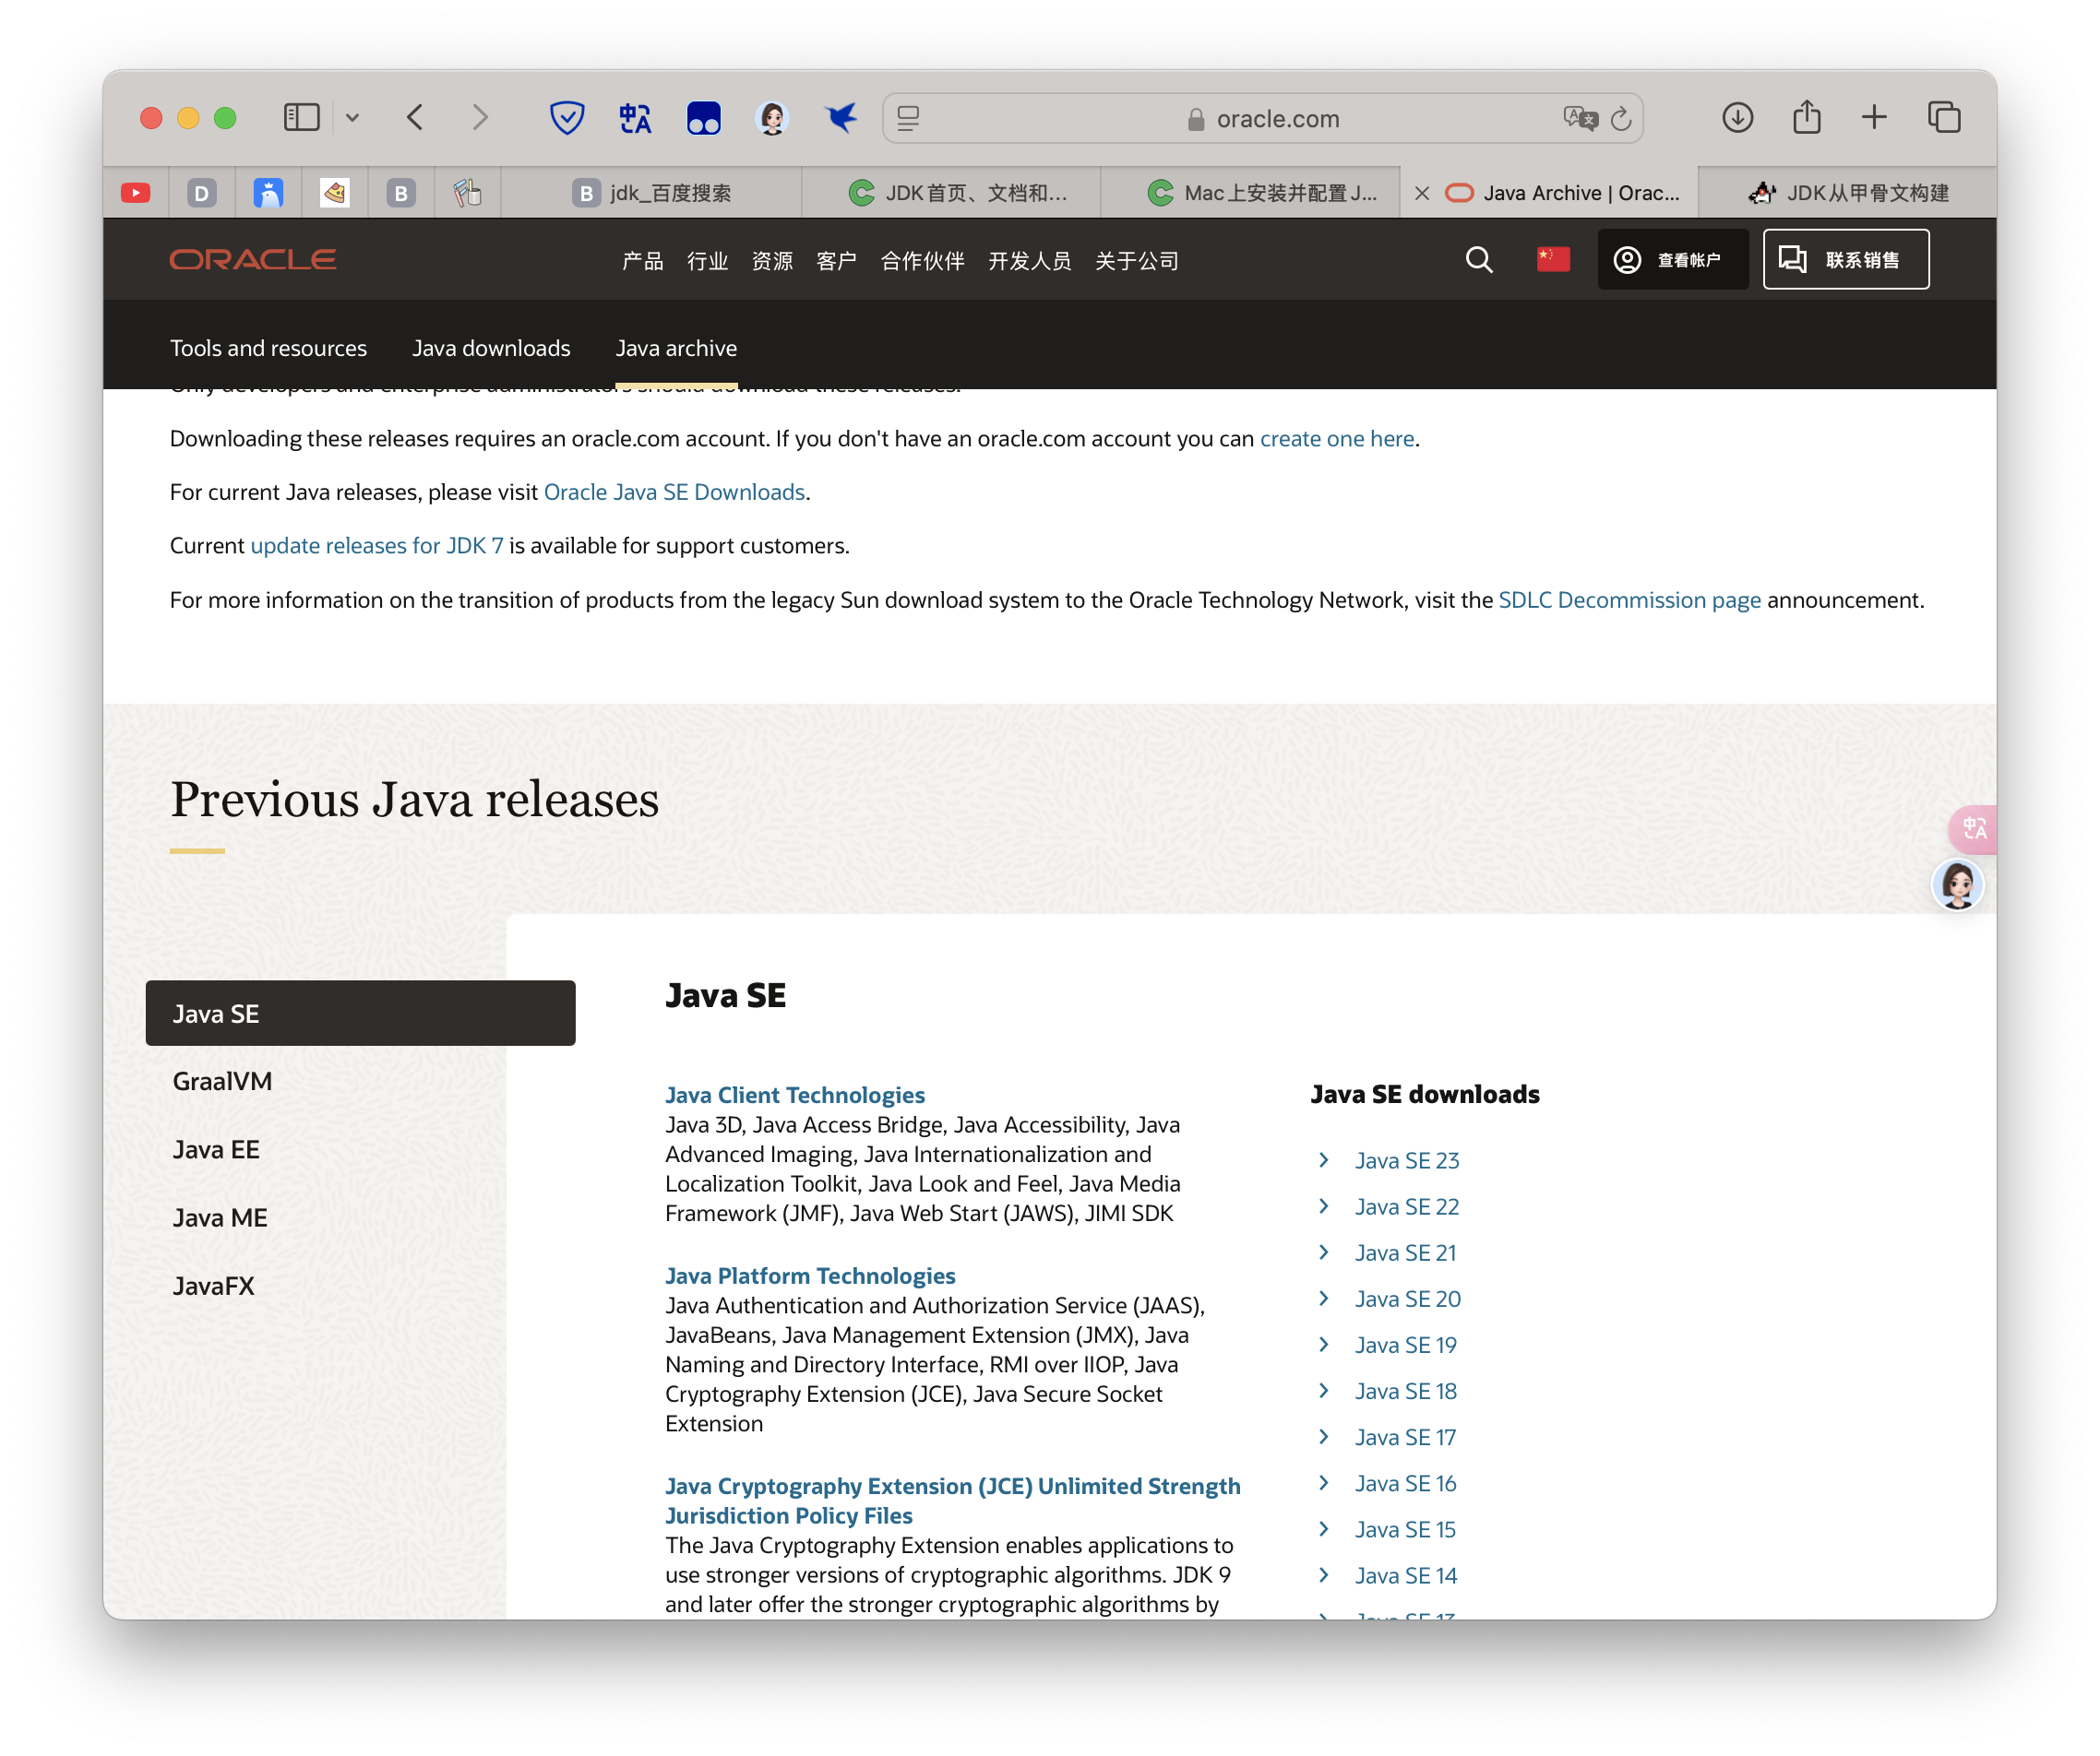Click the floating avatar assistant icon
2100x1756 pixels.
coord(1957,884)
